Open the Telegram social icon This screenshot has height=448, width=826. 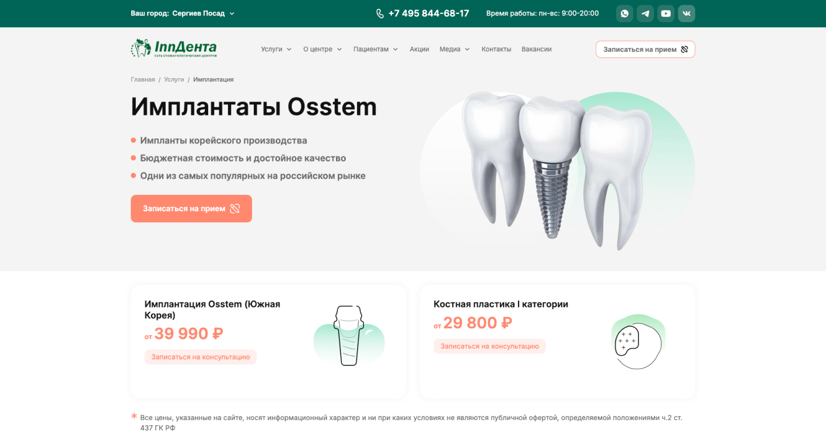tap(645, 13)
